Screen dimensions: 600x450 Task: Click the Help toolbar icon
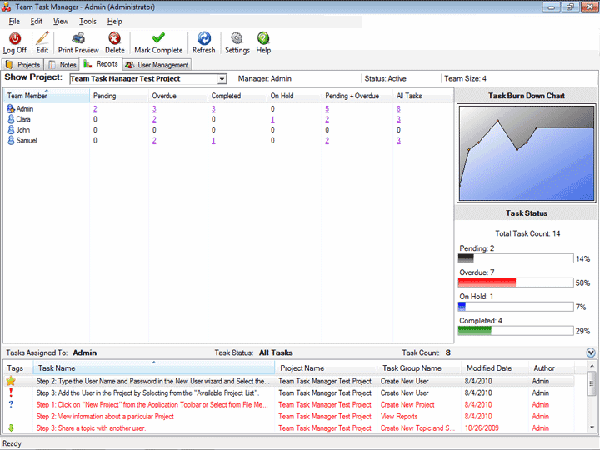[x=263, y=39]
